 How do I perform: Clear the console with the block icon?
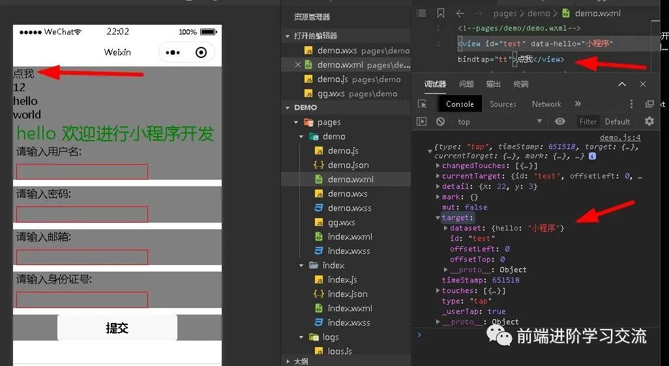click(x=440, y=122)
